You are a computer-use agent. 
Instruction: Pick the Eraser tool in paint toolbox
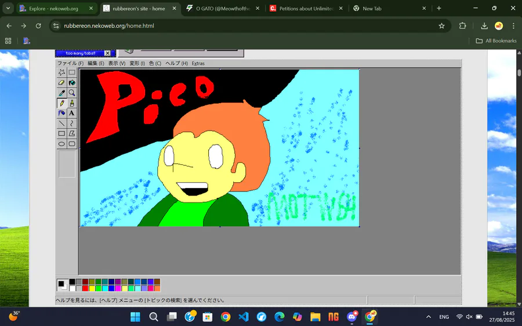(x=61, y=82)
